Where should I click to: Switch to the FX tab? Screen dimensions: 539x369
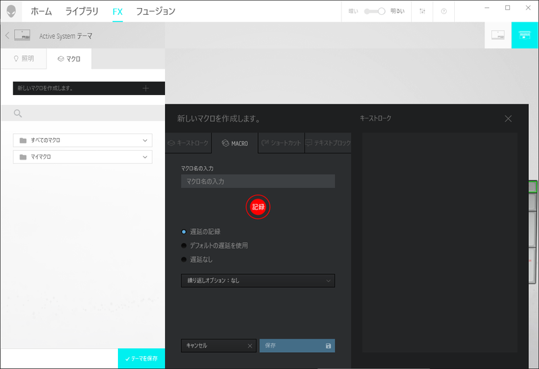(117, 11)
